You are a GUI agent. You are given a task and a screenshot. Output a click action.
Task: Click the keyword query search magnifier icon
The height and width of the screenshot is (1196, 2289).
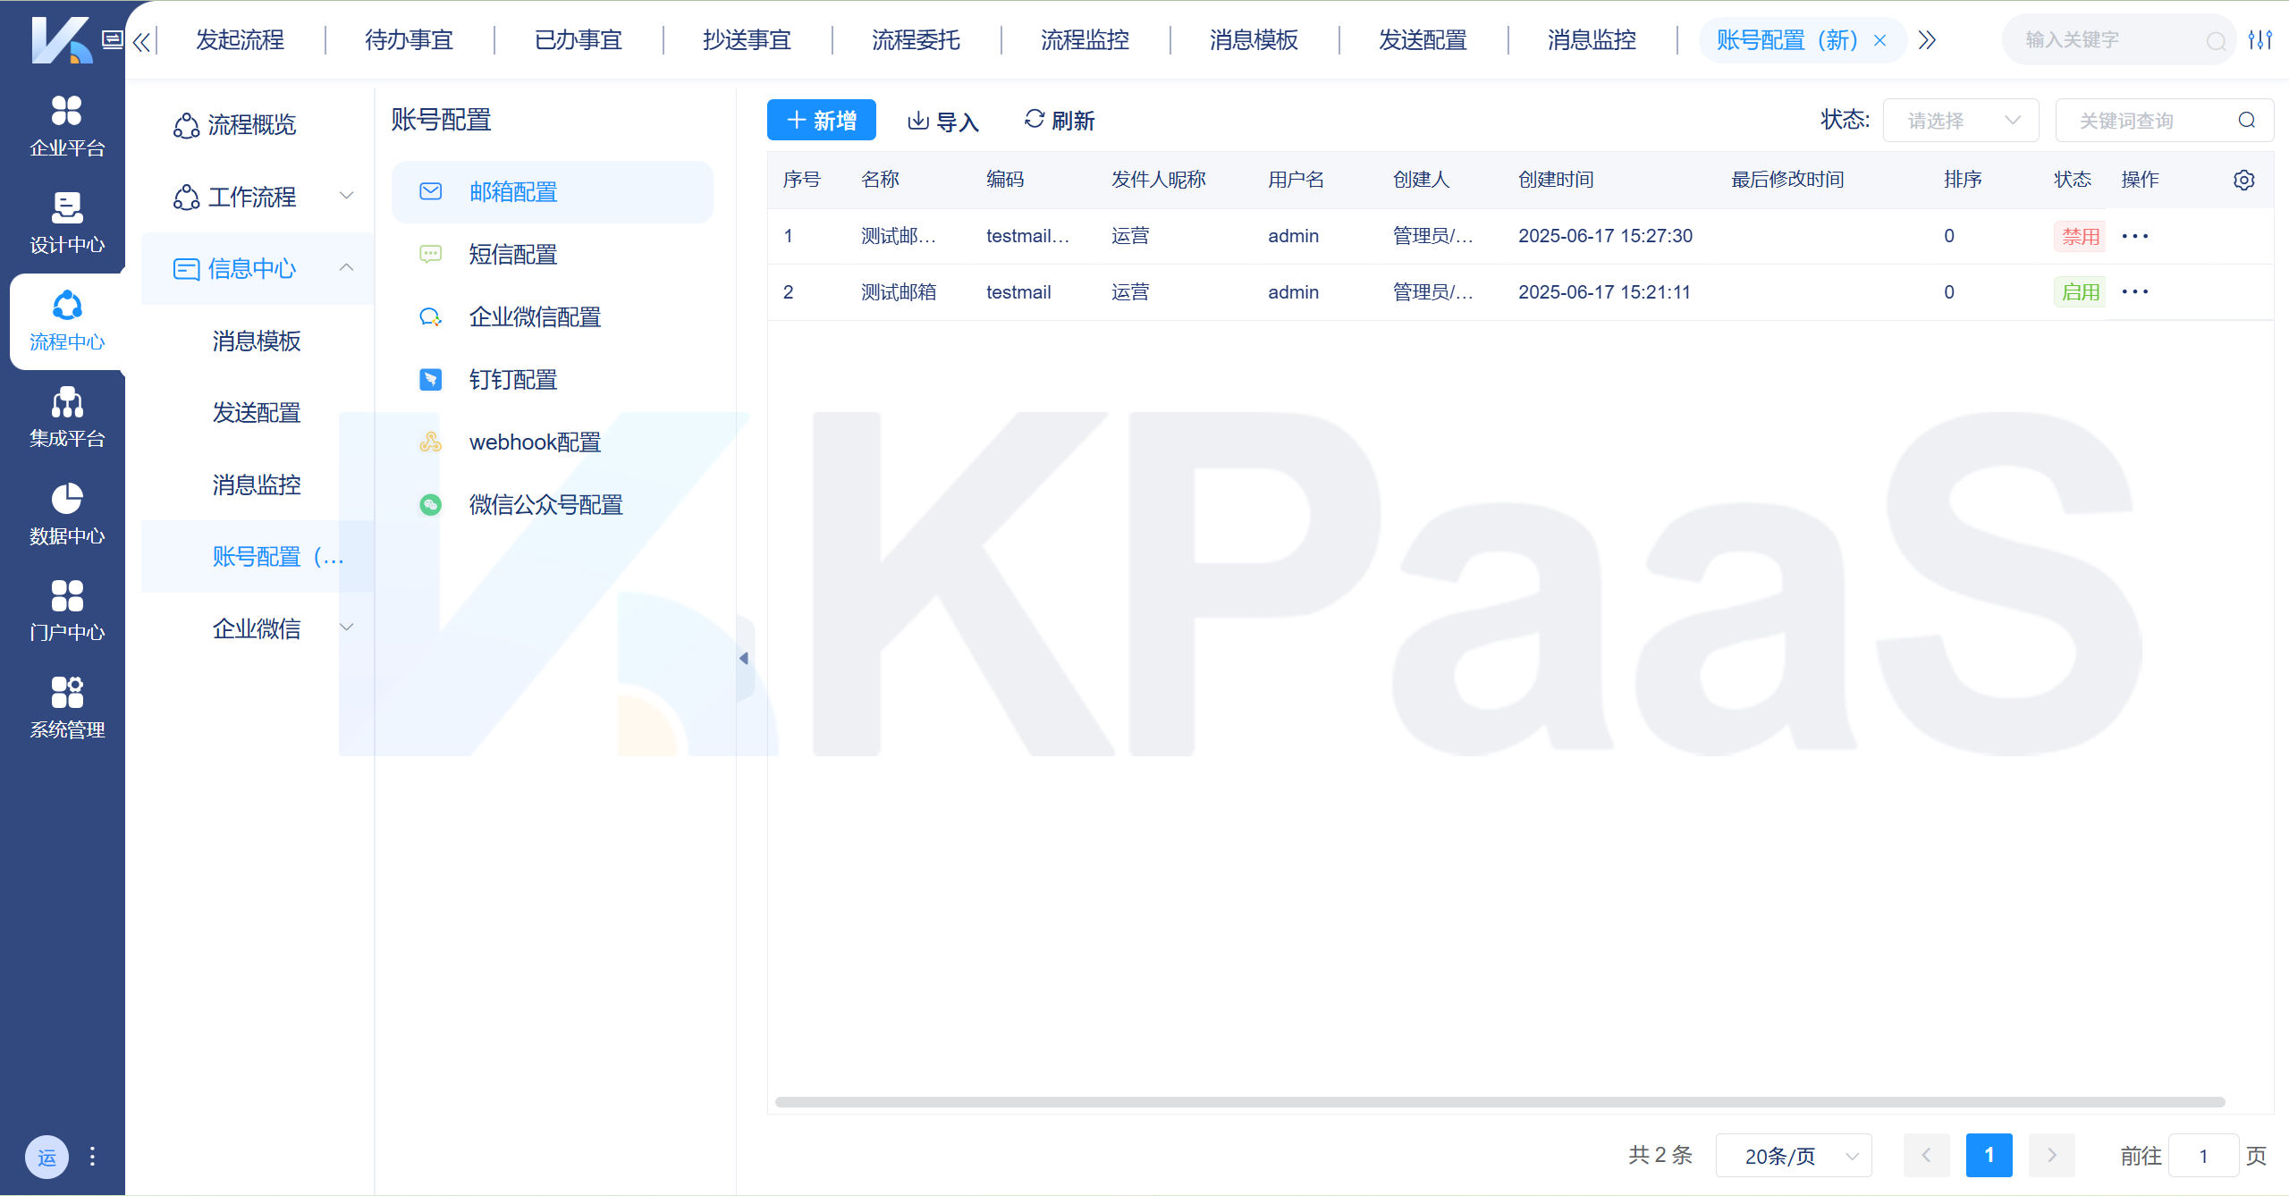(x=2246, y=121)
